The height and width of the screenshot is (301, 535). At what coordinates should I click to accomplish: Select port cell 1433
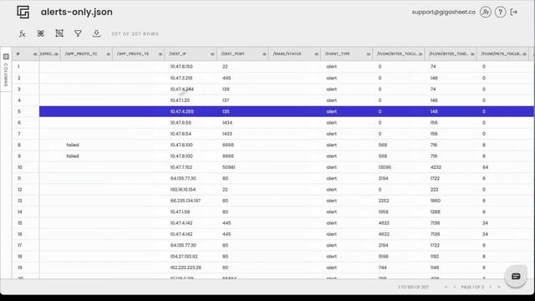click(x=227, y=134)
